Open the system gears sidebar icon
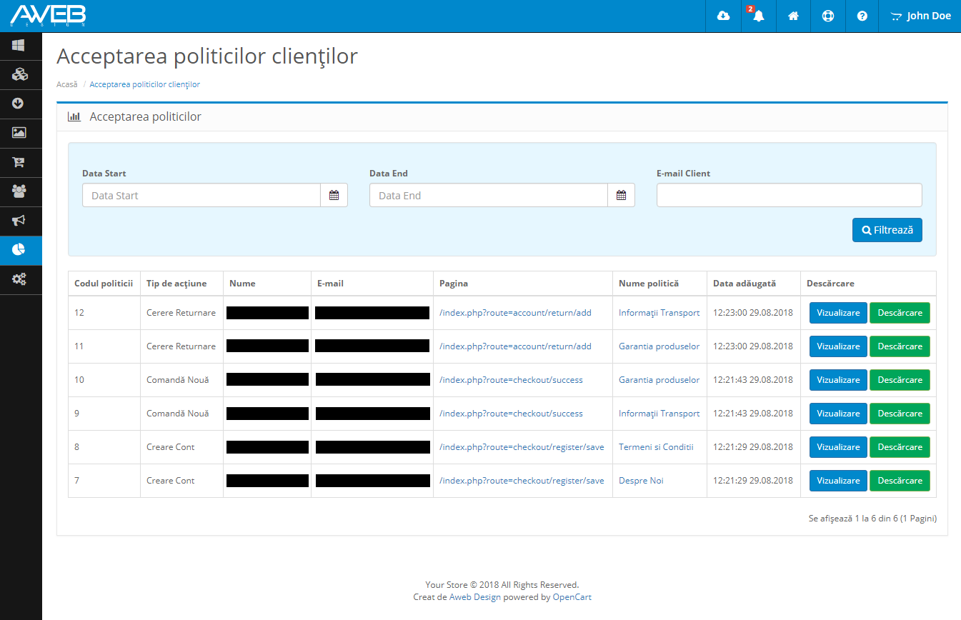 coord(19,279)
